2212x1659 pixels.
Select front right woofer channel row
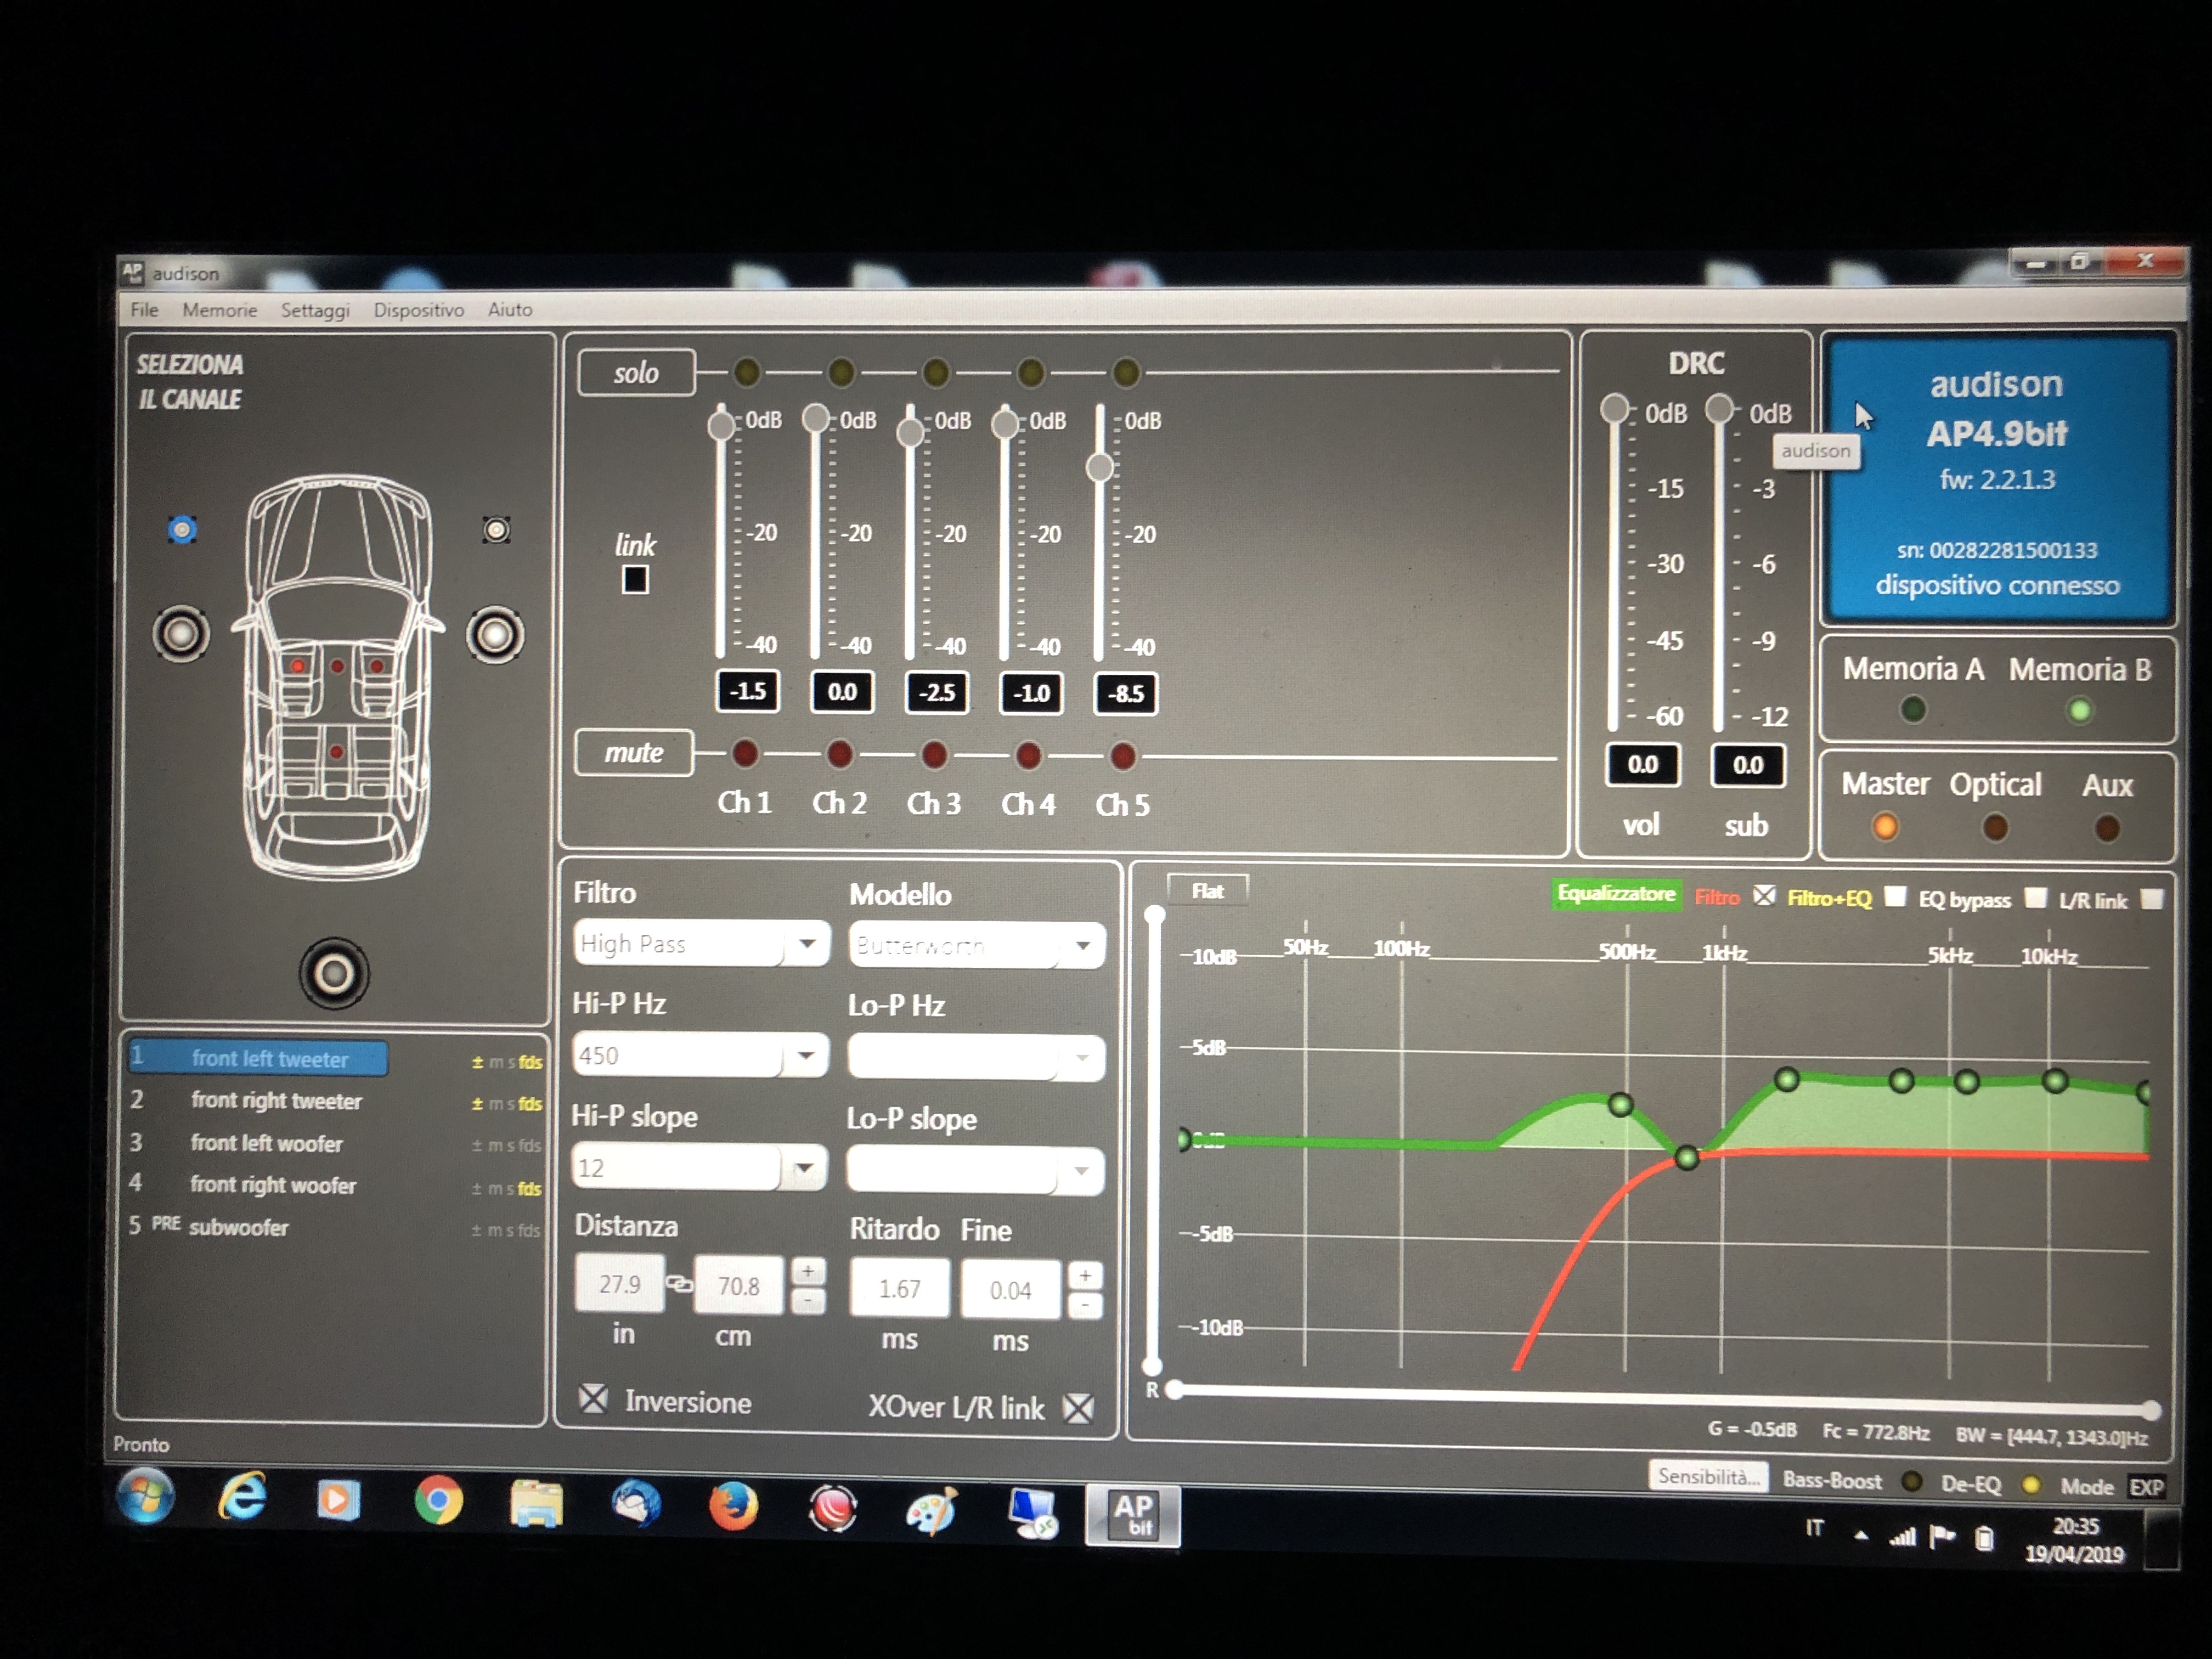(x=335, y=1185)
